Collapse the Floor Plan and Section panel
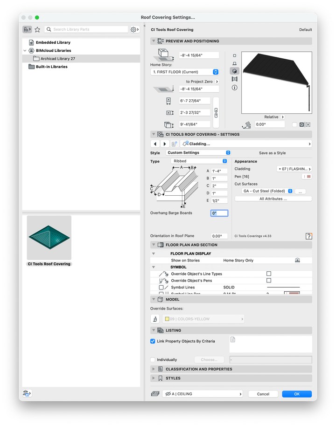This screenshot has height=426, width=336. coord(154,245)
